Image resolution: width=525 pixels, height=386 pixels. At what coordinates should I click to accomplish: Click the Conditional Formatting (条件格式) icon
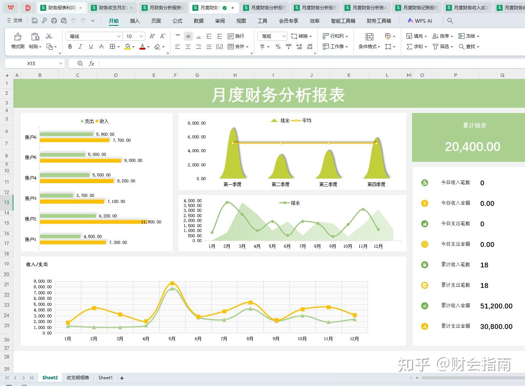point(370,37)
